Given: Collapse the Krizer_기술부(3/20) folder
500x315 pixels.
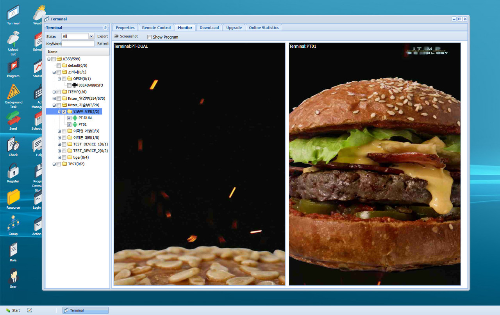Looking at the screenshot, I should [54, 105].
